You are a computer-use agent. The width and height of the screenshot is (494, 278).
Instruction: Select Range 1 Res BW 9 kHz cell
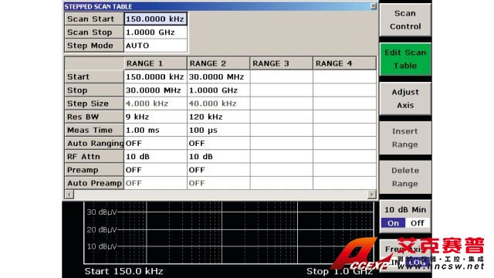click(x=156, y=117)
